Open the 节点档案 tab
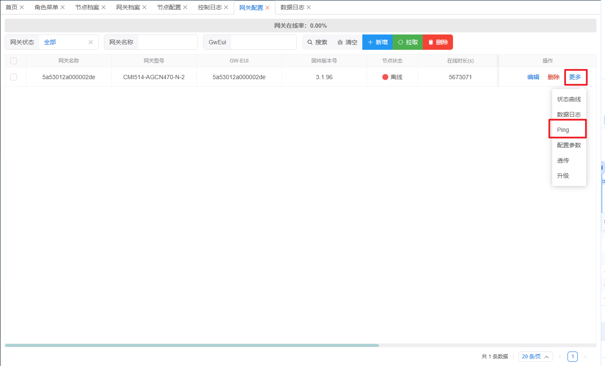This screenshot has width=605, height=366. tap(87, 7)
